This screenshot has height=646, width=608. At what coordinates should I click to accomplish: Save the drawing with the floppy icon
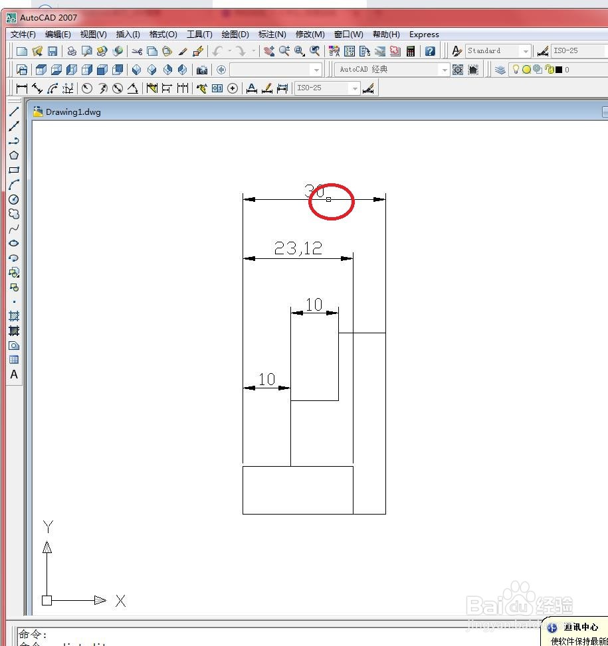52,51
